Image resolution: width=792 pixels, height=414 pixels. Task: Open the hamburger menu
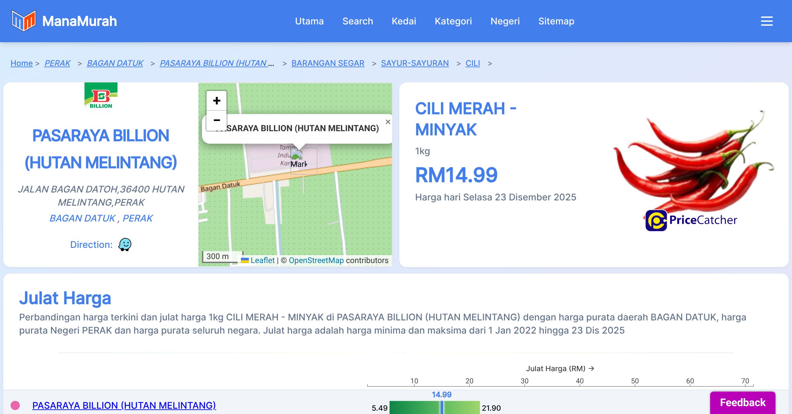coord(767,21)
